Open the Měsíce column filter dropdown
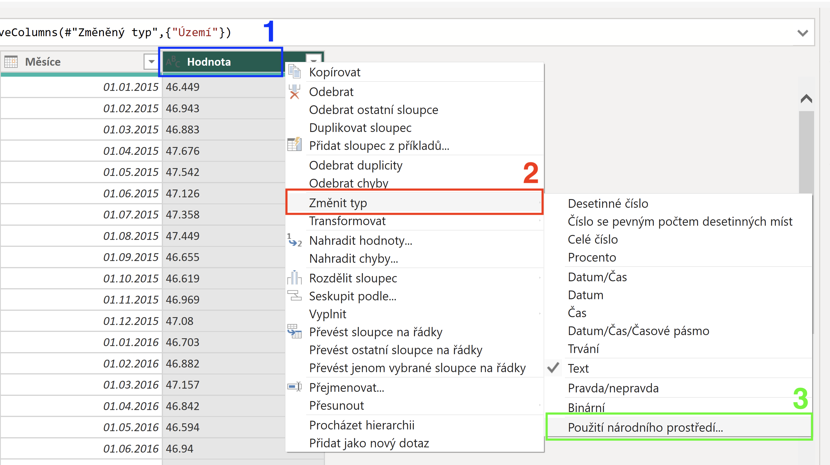This screenshot has width=830, height=465. 151,62
